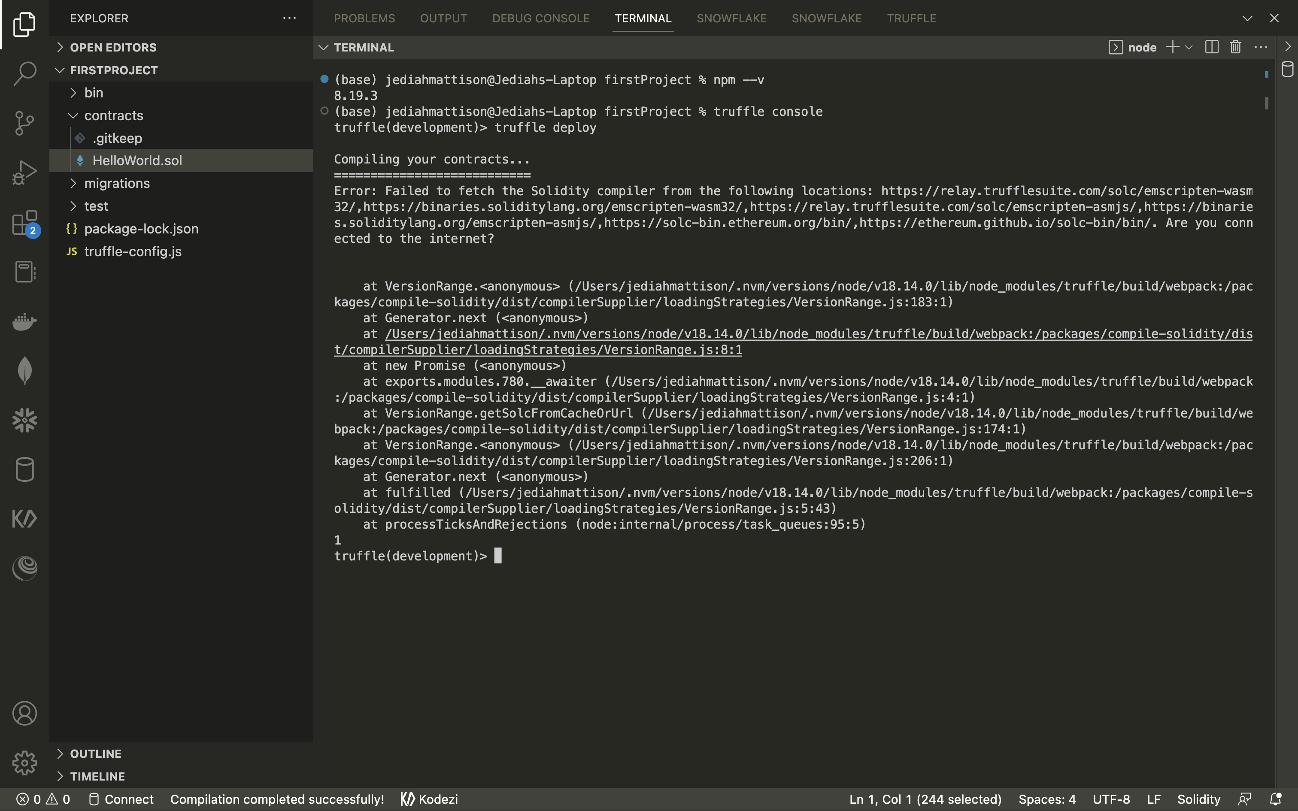Image resolution: width=1298 pixels, height=811 pixels.
Task: Switch to the DEBUG CONSOLE tab
Action: pyautogui.click(x=541, y=18)
